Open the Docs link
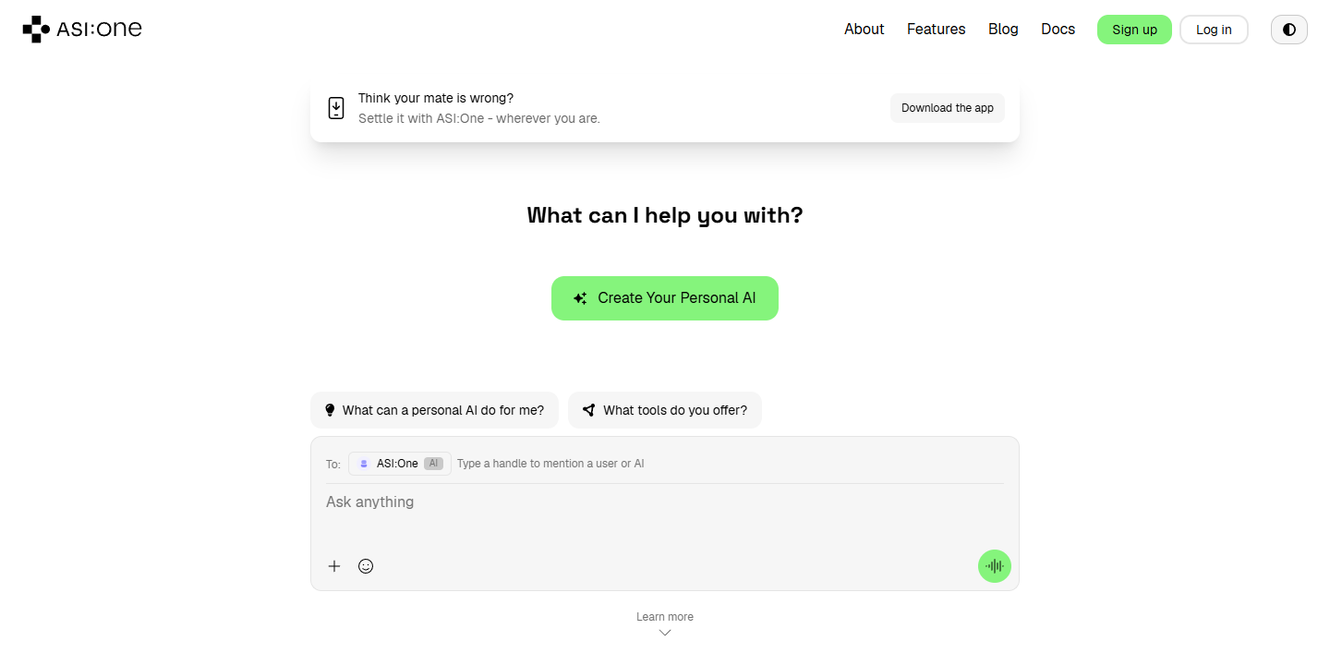Image resolution: width=1330 pixels, height=665 pixels. [x=1058, y=30]
